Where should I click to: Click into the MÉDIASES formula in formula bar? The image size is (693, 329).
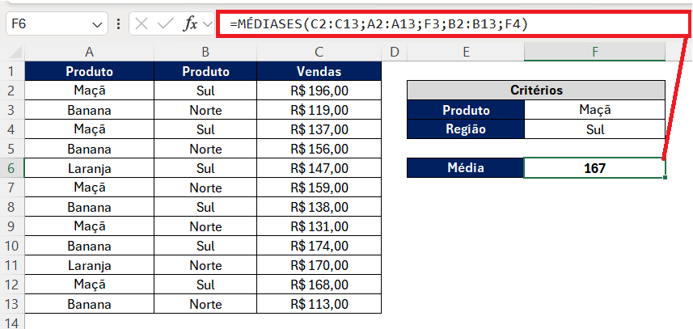(378, 24)
